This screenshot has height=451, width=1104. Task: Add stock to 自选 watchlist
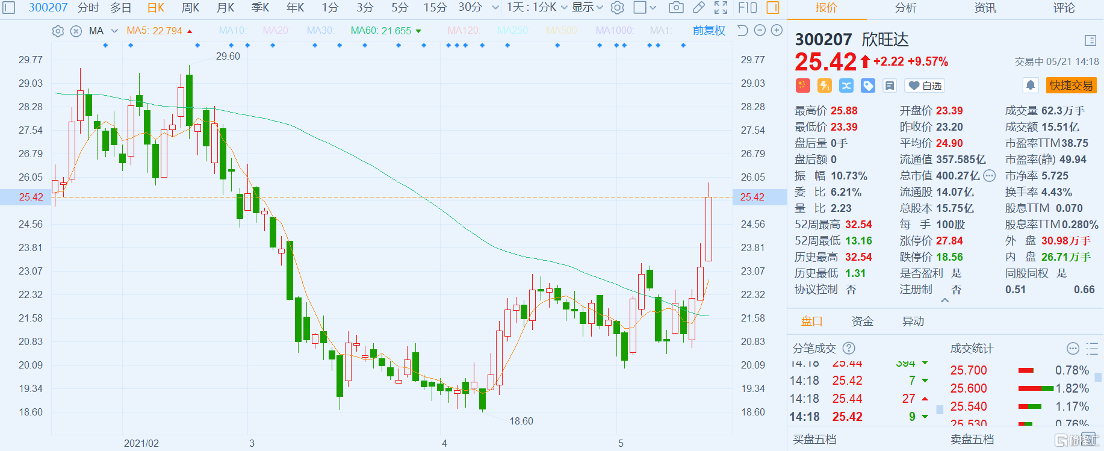[925, 86]
